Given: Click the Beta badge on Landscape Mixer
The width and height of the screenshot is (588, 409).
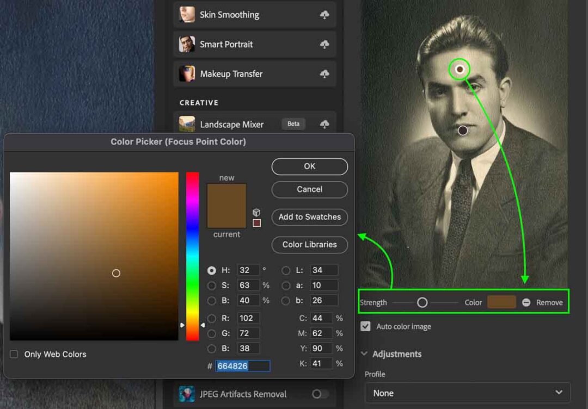Looking at the screenshot, I should point(293,124).
